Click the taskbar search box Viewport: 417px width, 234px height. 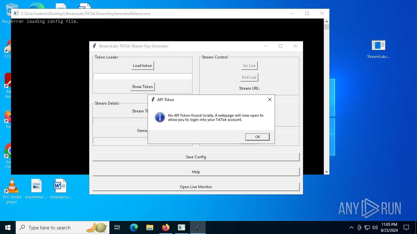[x=63, y=227]
